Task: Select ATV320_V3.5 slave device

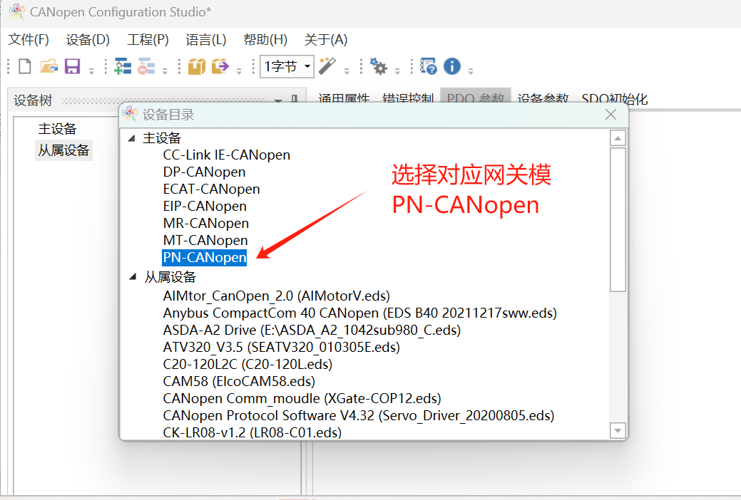Action: click(282, 347)
